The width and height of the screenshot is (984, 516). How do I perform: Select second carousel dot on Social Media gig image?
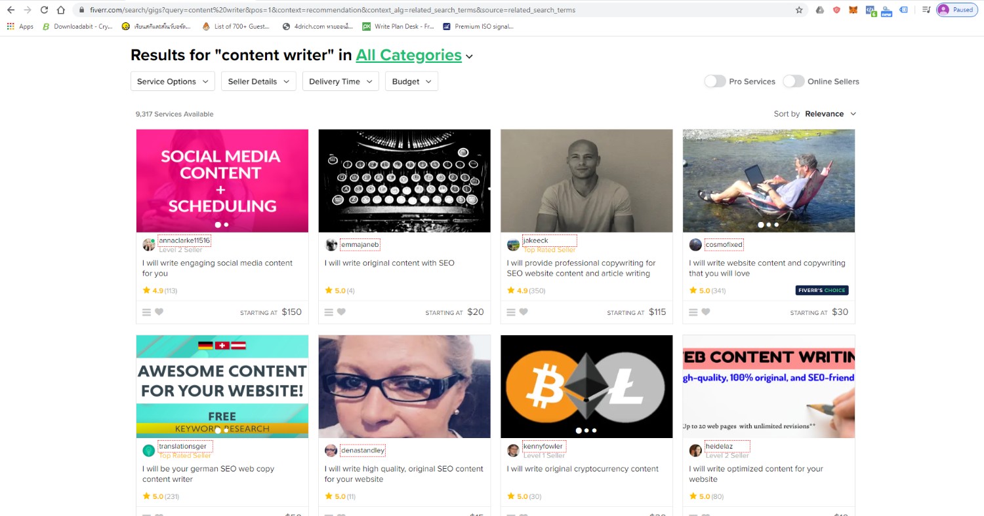pyautogui.click(x=226, y=225)
